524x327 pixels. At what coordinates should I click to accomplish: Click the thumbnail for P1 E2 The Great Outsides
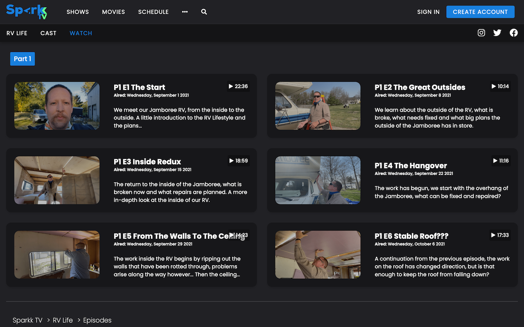tap(318, 106)
